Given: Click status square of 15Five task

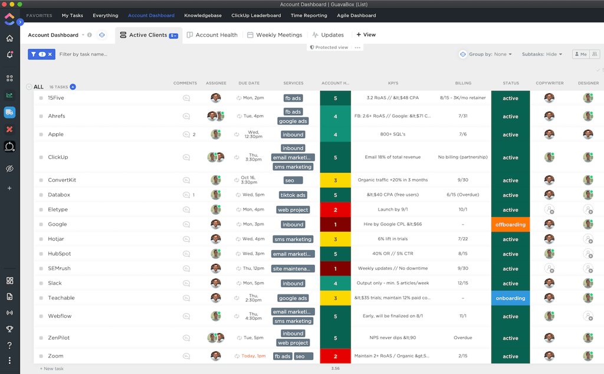Looking at the screenshot, I should (41, 98).
